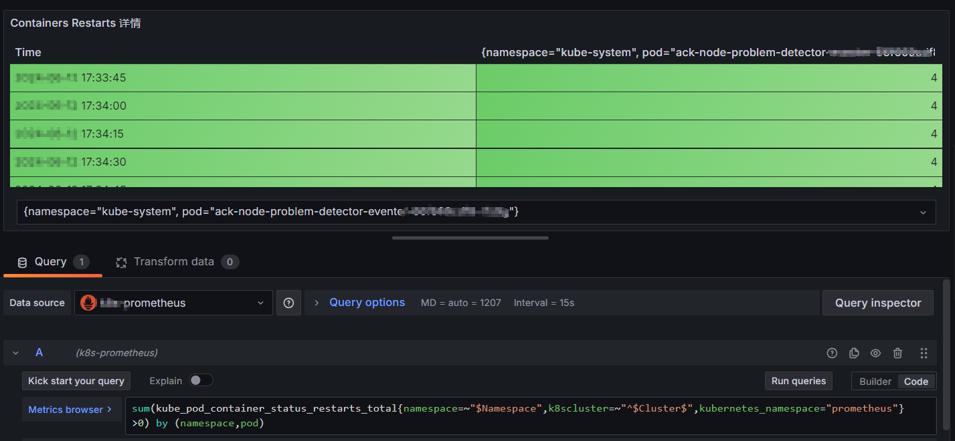Viewport: 955px width, 441px height.
Task: Click the panel resize handle bar
Action: pyautogui.click(x=470, y=237)
